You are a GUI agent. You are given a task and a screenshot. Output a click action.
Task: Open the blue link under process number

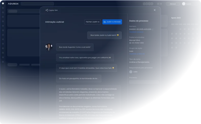click(136, 32)
